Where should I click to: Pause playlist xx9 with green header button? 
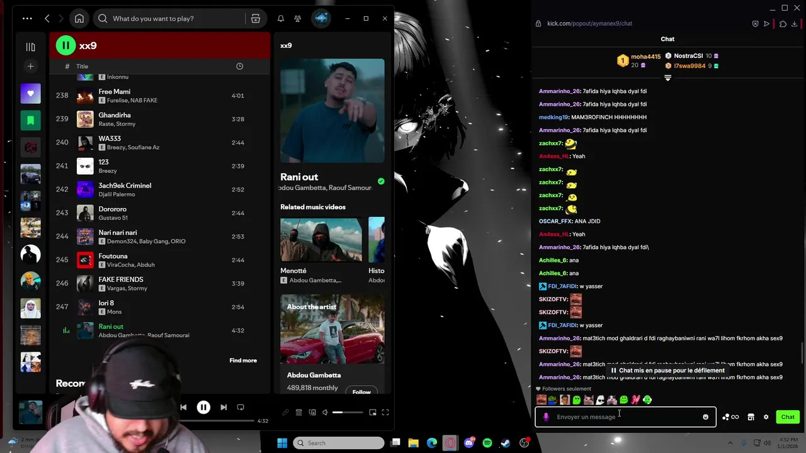point(65,45)
